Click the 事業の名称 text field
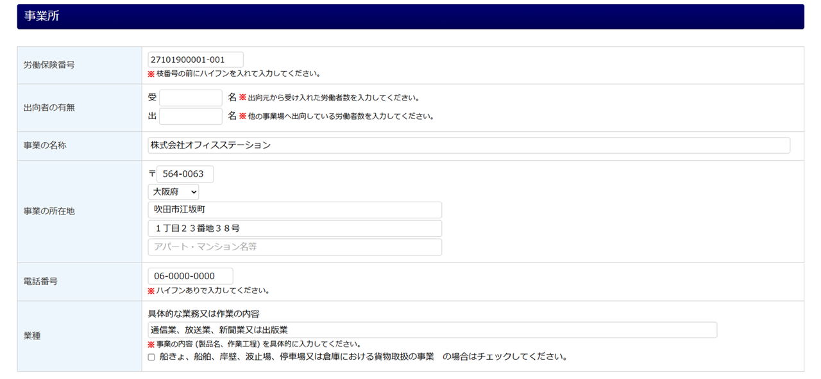Viewport: 821px width, 379px height. point(469,145)
